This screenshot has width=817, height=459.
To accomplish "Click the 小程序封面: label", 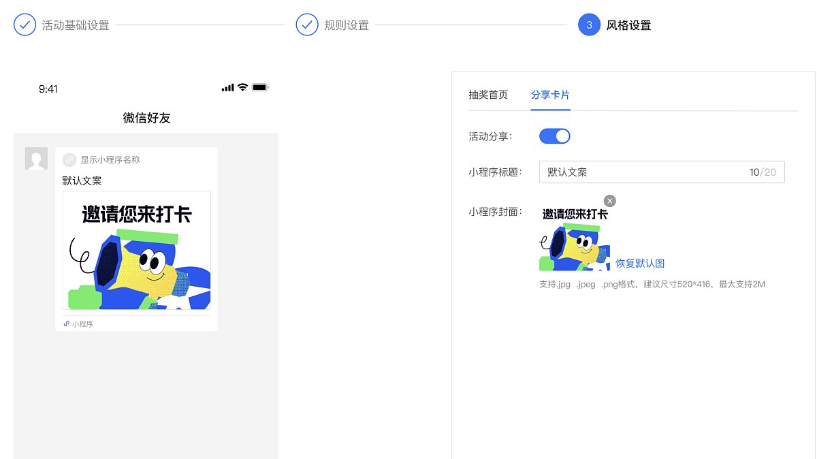I will [496, 212].
